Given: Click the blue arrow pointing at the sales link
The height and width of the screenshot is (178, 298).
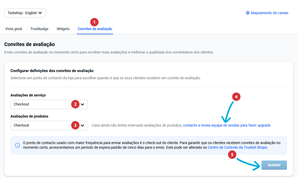Looking at the screenshot, I should pyautogui.click(x=228, y=112).
